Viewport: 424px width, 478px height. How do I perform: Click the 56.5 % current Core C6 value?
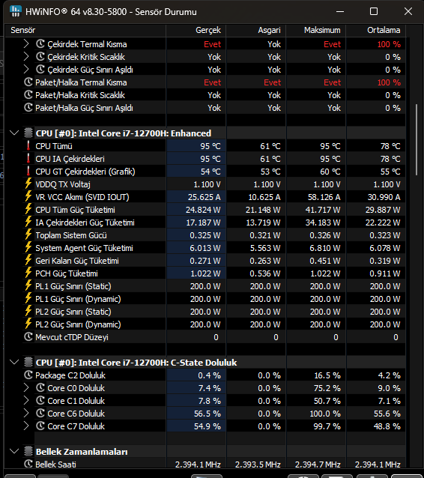point(208,414)
